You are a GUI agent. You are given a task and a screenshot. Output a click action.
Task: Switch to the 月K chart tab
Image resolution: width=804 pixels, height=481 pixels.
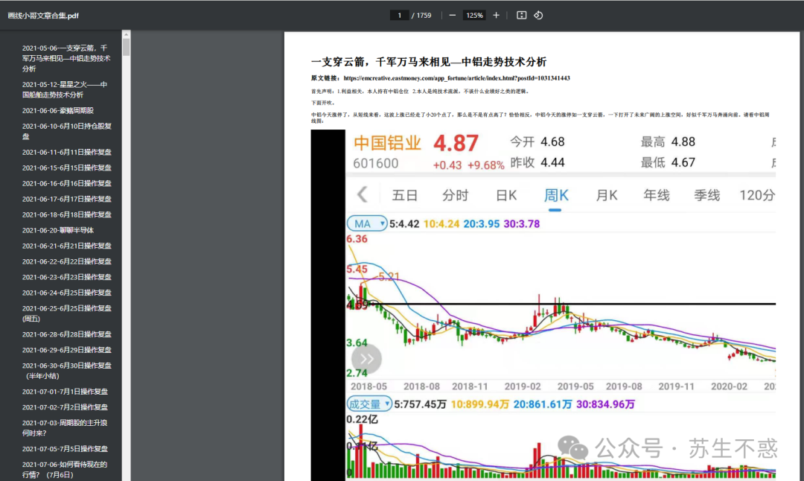(x=606, y=195)
